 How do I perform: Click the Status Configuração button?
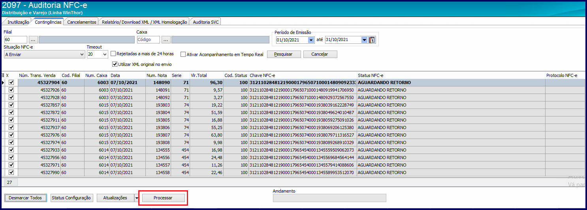click(x=71, y=198)
